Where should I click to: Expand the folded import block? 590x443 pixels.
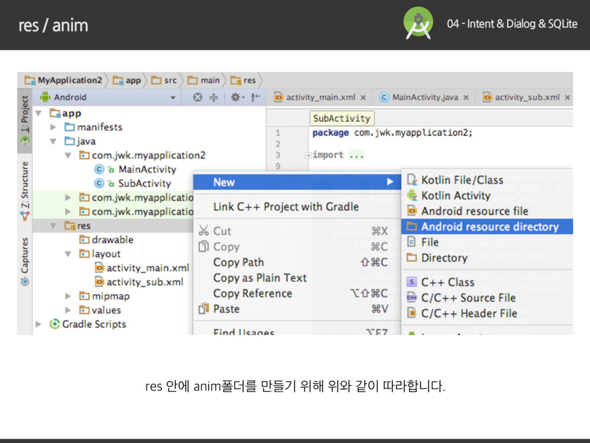(x=308, y=155)
